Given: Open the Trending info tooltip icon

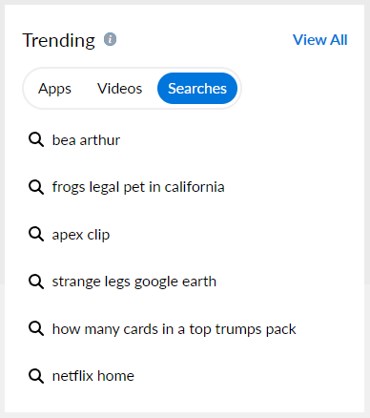Looking at the screenshot, I should click(x=110, y=39).
